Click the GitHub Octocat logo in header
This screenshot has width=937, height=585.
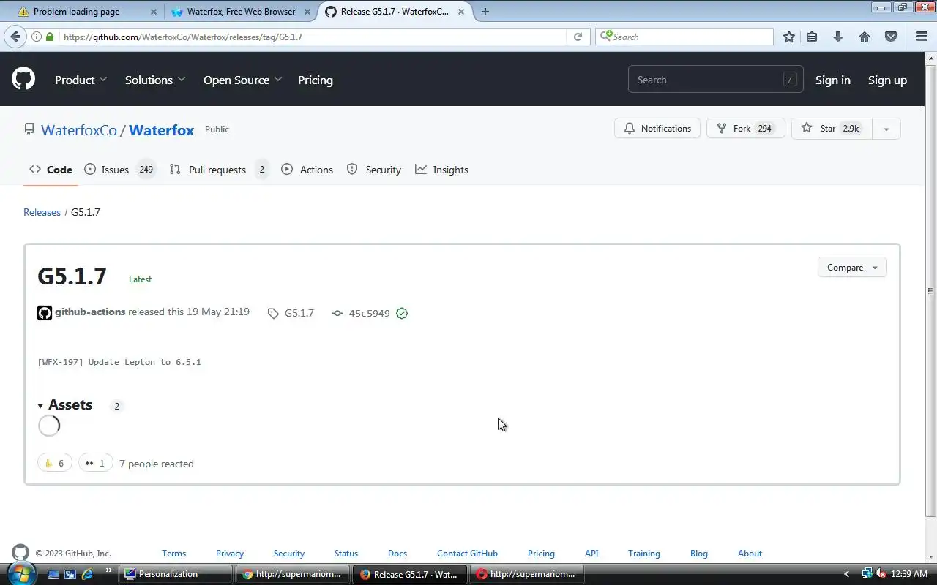coord(23,79)
